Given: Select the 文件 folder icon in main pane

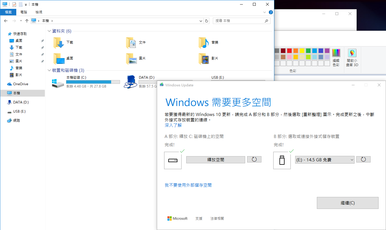Looking at the screenshot, I should tap(132, 43).
